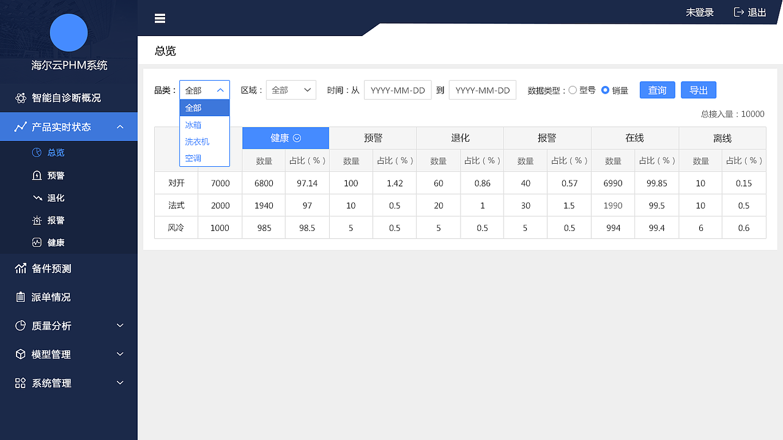Click the 产品实时状态 line chart icon
The height and width of the screenshot is (440, 783).
tap(21, 127)
